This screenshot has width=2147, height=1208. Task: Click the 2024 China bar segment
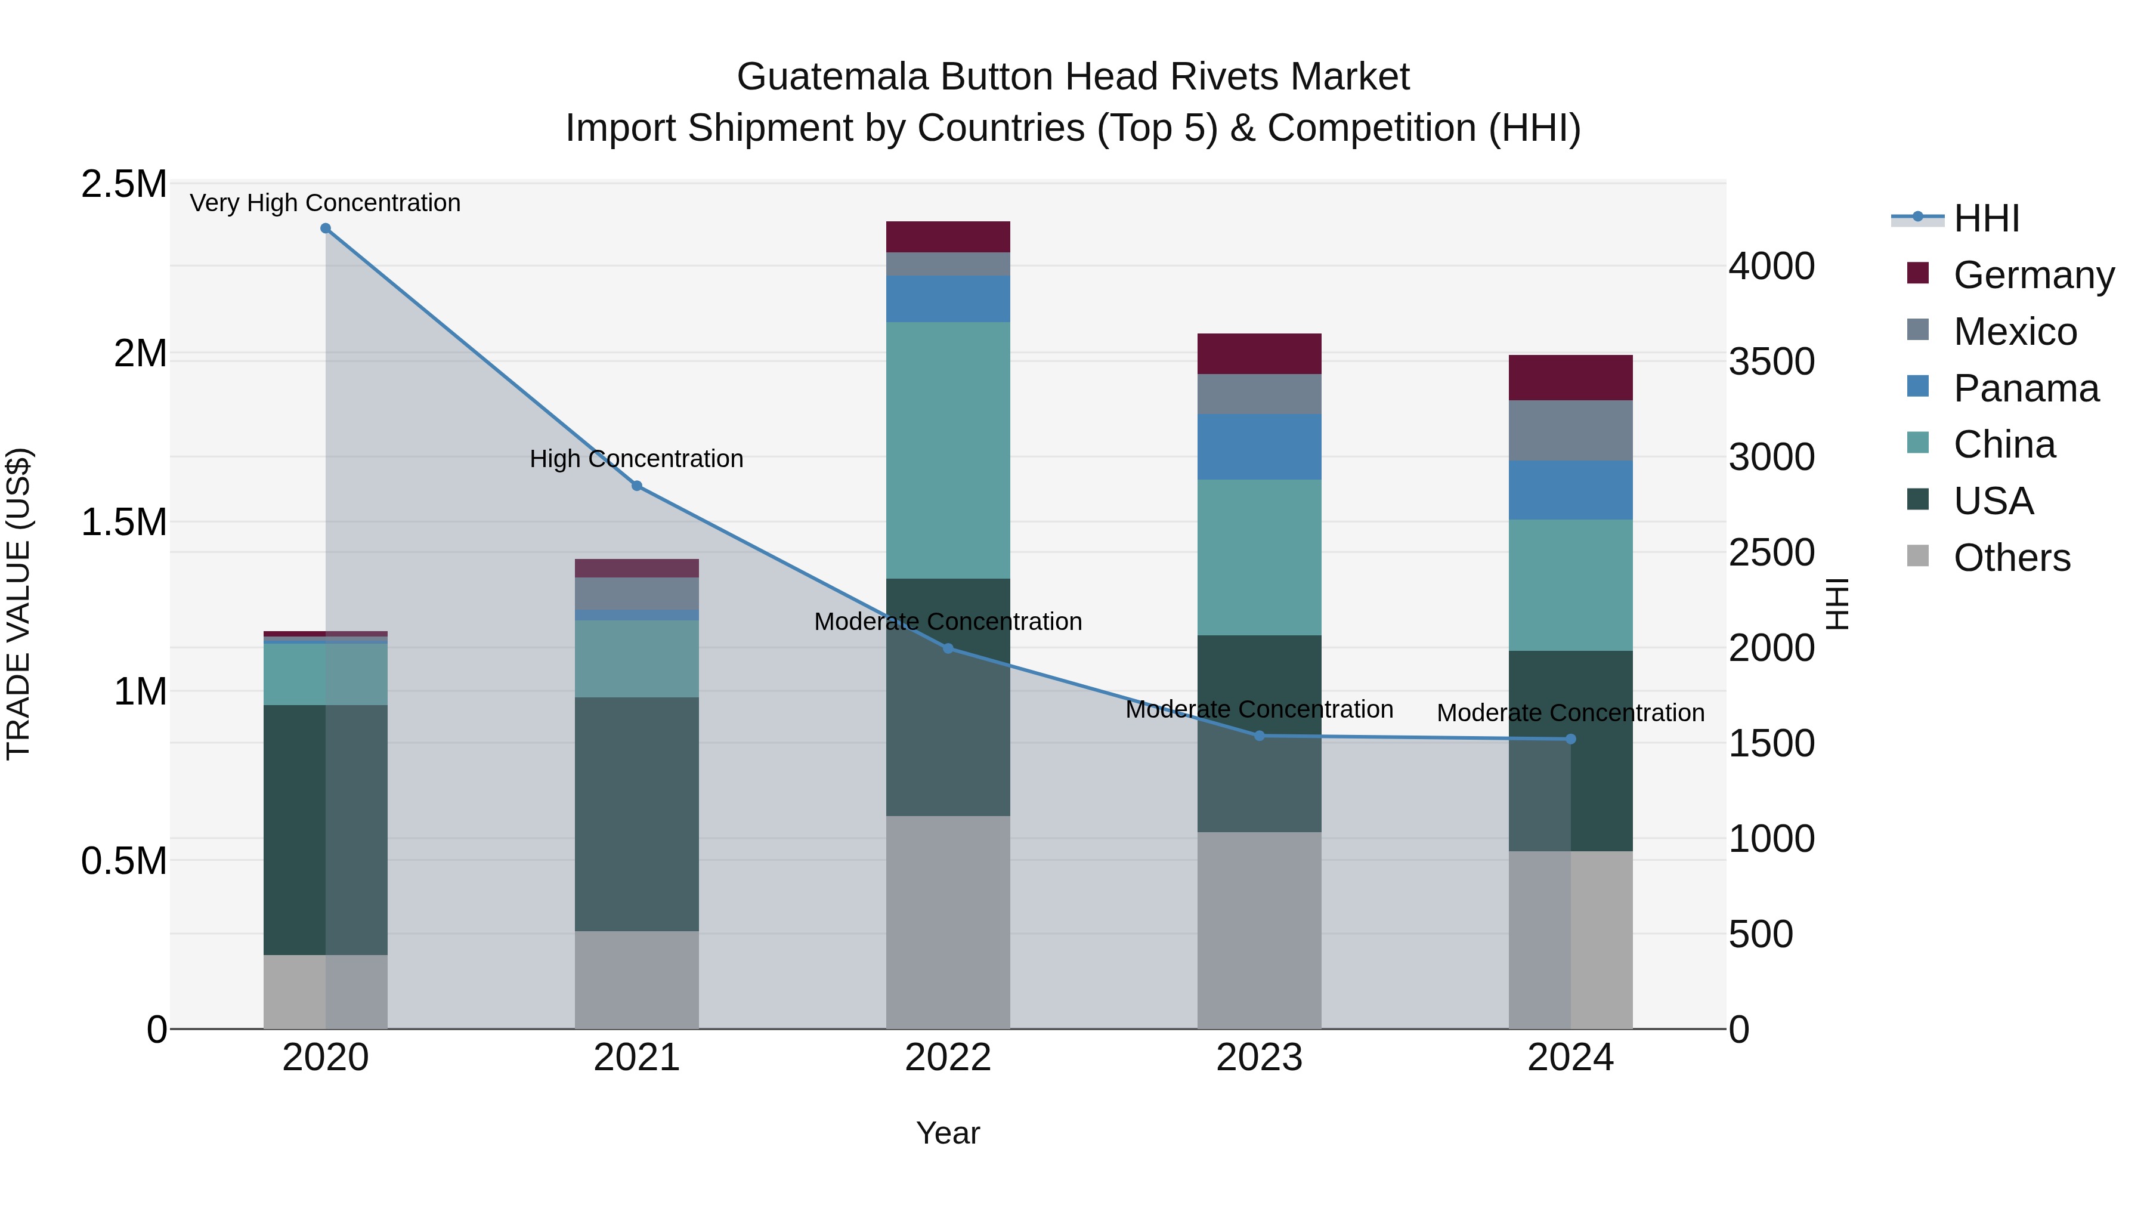tap(1571, 585)
